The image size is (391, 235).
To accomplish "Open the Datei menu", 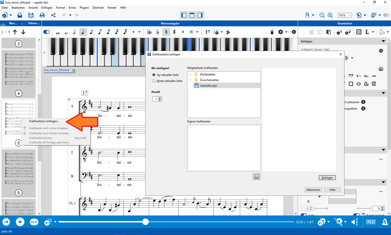I will click(x=5, y=8).
